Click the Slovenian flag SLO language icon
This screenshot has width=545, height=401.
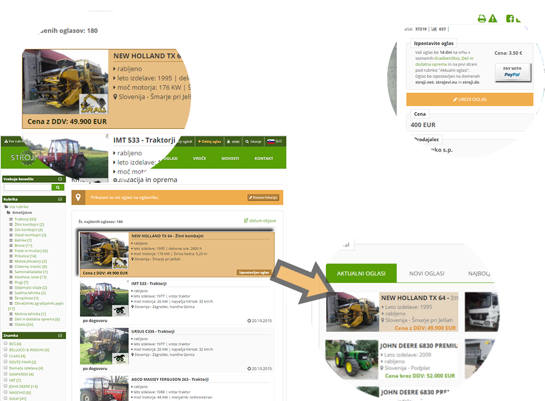271,141
